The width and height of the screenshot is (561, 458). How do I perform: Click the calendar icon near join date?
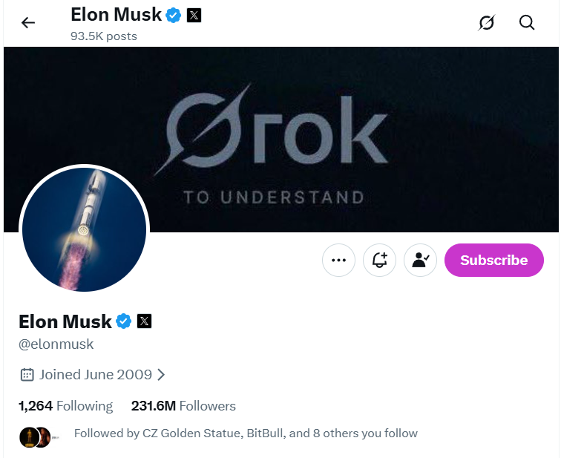(x=27, y=375)
